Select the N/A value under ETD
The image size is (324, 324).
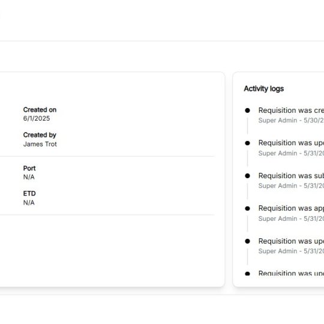[x=29, y=203]
